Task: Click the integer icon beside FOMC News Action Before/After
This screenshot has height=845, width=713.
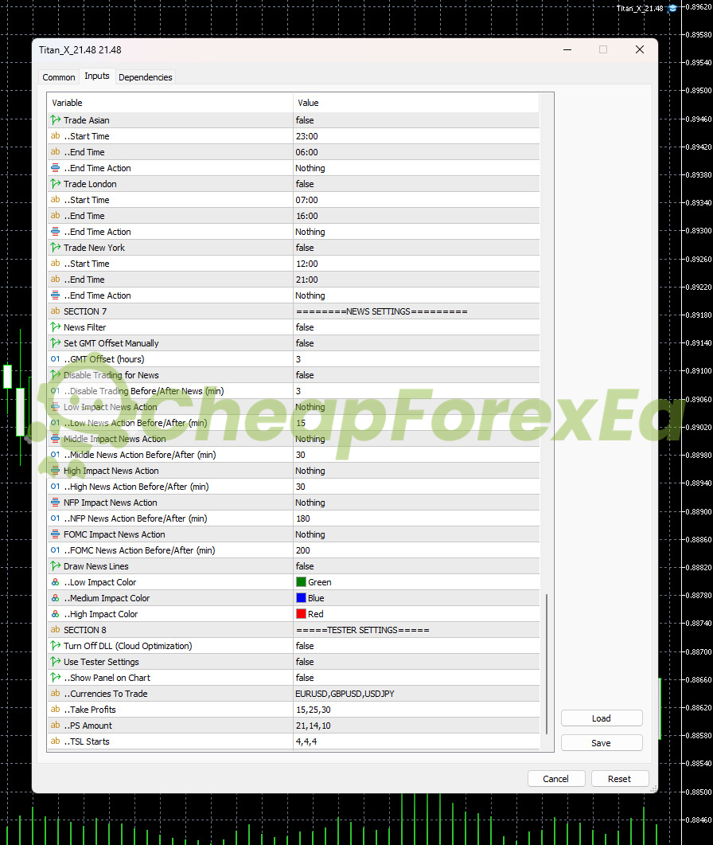Action: pos(56,550)
